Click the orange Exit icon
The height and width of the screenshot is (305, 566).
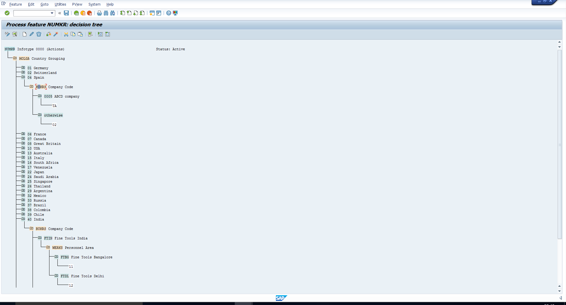point(83,13)
